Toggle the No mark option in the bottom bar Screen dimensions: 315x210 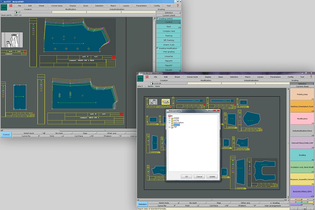tap(192, 203)
